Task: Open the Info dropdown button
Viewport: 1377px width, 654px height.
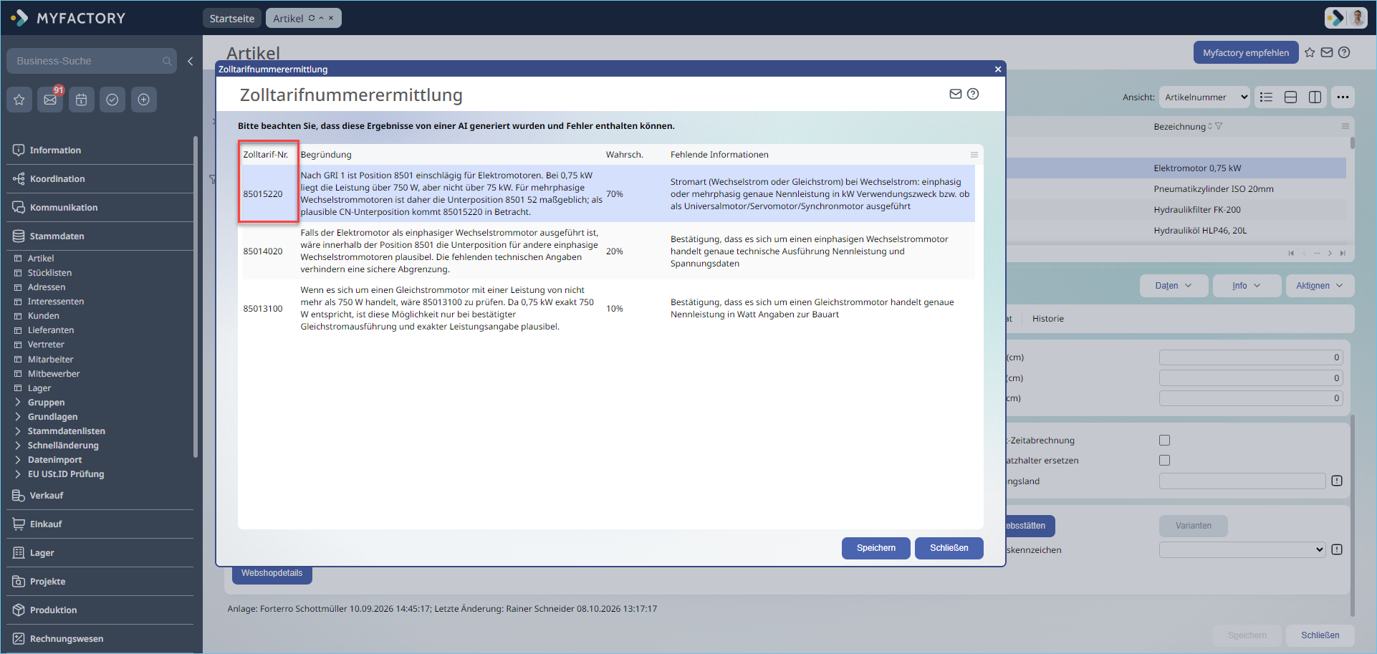Action: (1246, 286)
